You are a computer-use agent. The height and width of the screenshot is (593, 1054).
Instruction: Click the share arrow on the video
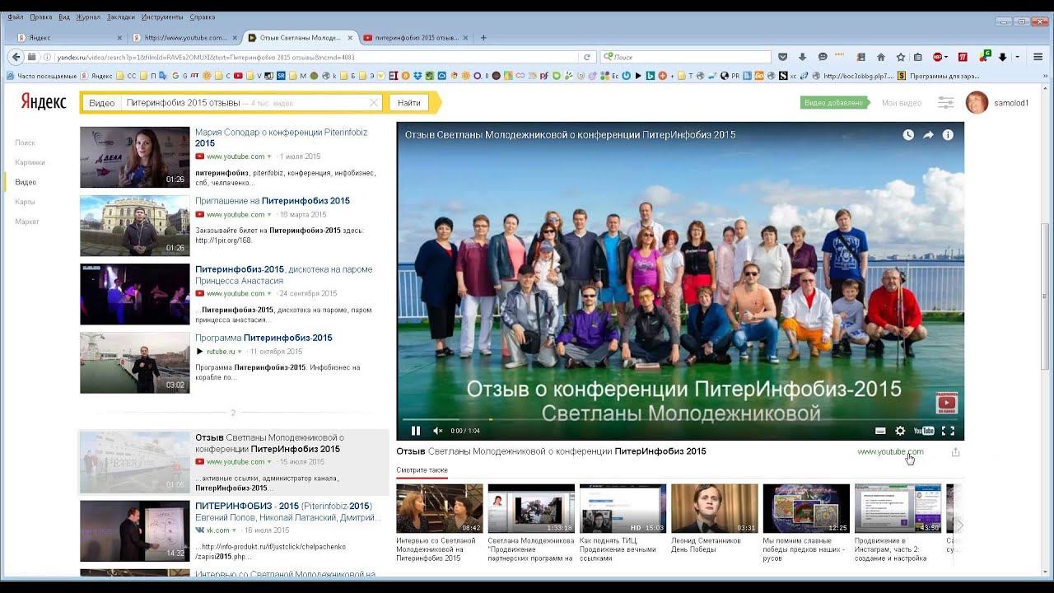click(928, 135)
